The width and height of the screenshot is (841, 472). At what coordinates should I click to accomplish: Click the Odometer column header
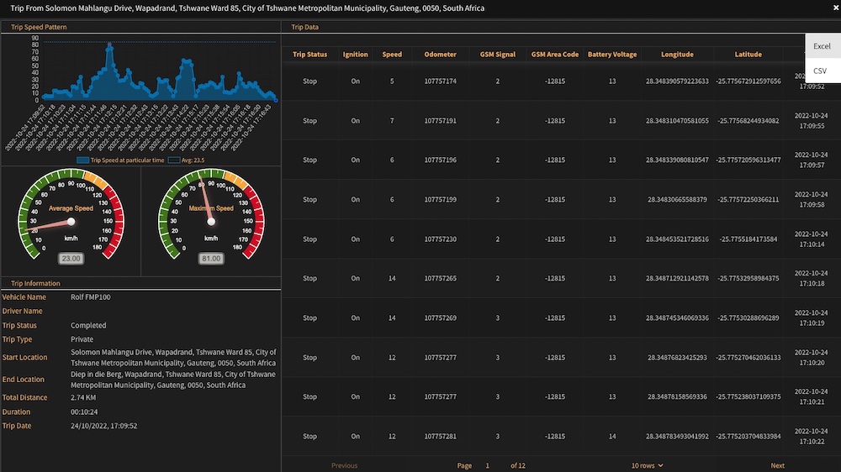click(x=441, y=55)
